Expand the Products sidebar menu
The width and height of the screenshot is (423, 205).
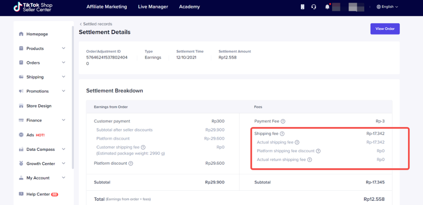63,48
